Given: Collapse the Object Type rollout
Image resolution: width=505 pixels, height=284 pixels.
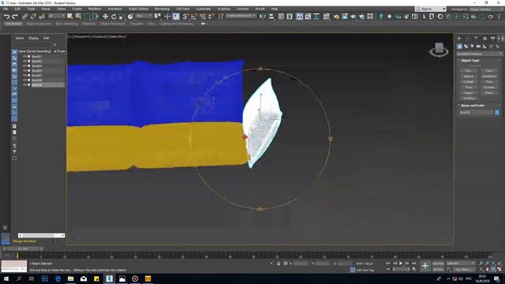Looking at the screenshot, I should coord(470,61).
